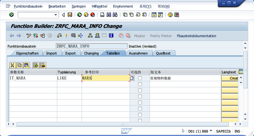Viewport: 254px width, 136px height.
Task: Go to first page icon
Action: (x=125, y=15)
